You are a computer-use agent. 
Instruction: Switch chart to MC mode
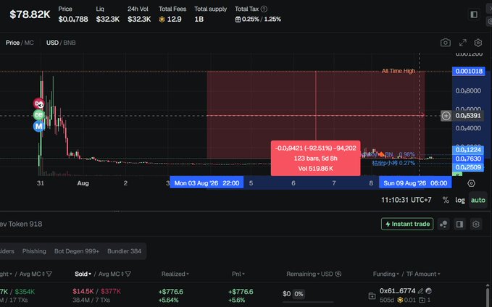point(29,43)
